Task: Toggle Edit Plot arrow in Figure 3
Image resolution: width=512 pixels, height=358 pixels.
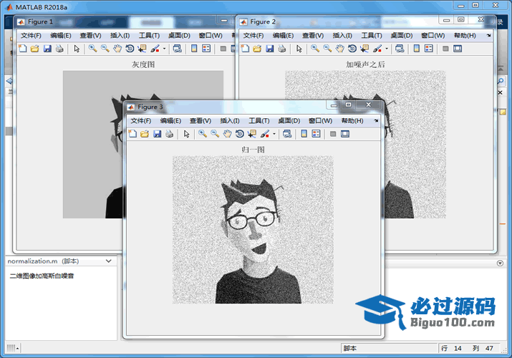Action: click(186, 134)
